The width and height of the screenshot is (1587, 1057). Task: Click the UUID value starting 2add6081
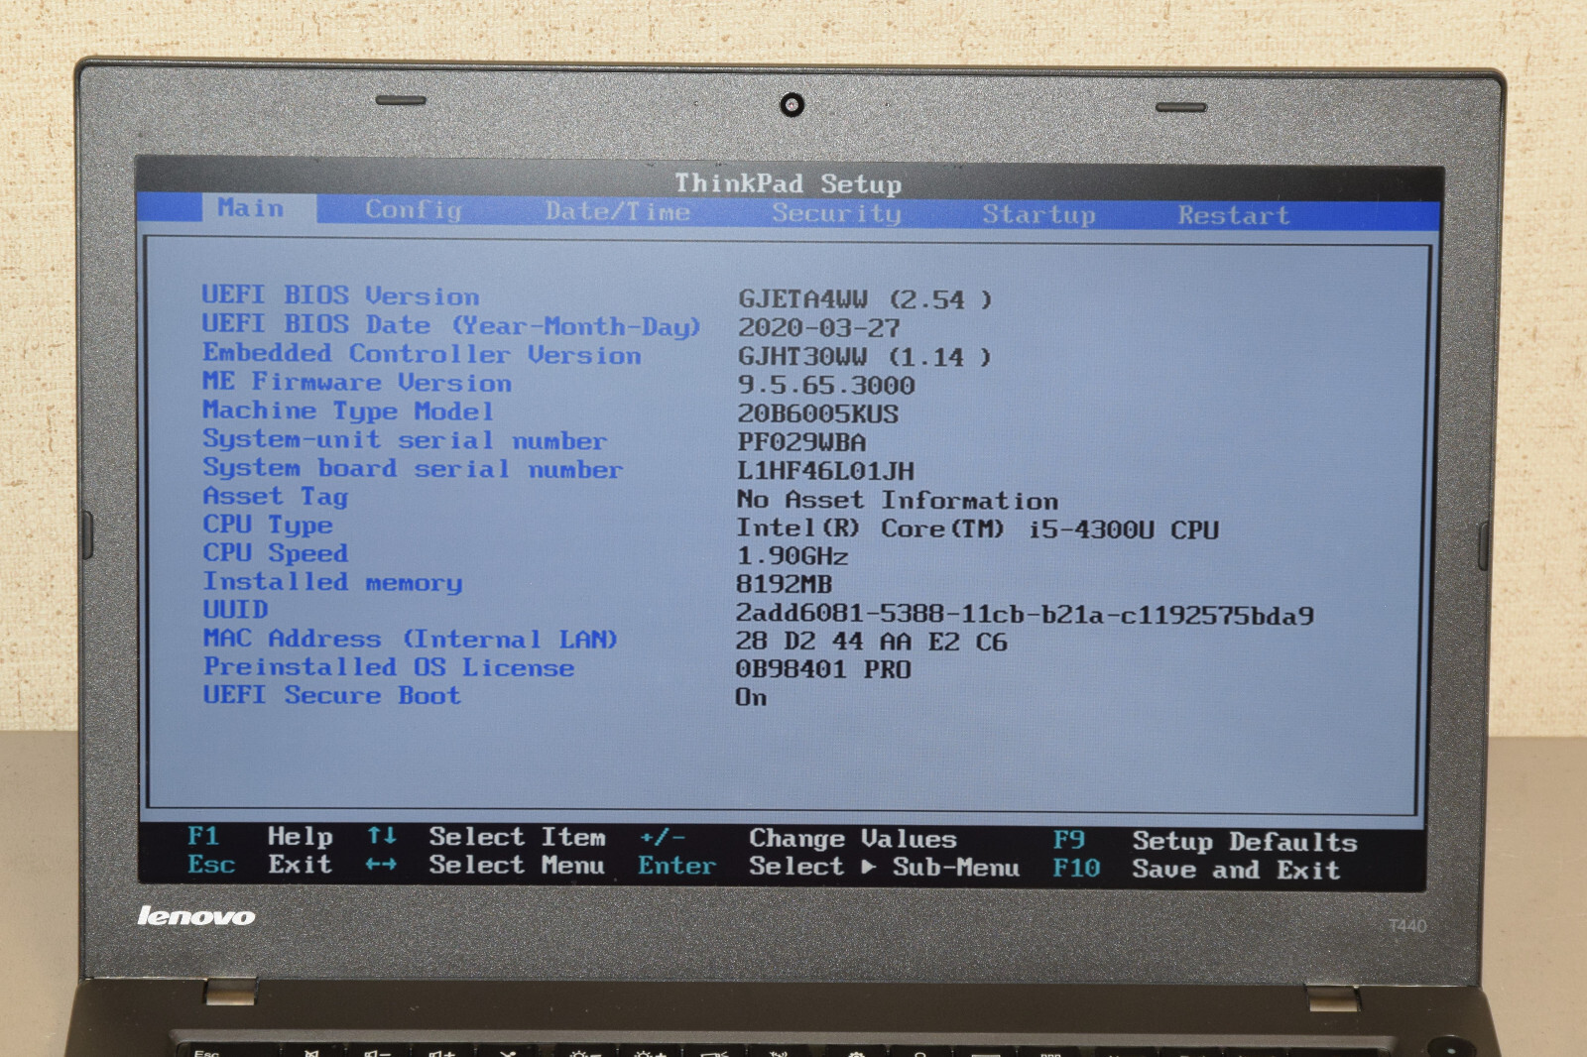pos(1025,615)
